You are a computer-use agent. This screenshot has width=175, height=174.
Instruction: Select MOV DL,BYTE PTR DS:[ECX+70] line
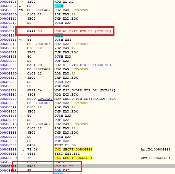coord(83,65)
